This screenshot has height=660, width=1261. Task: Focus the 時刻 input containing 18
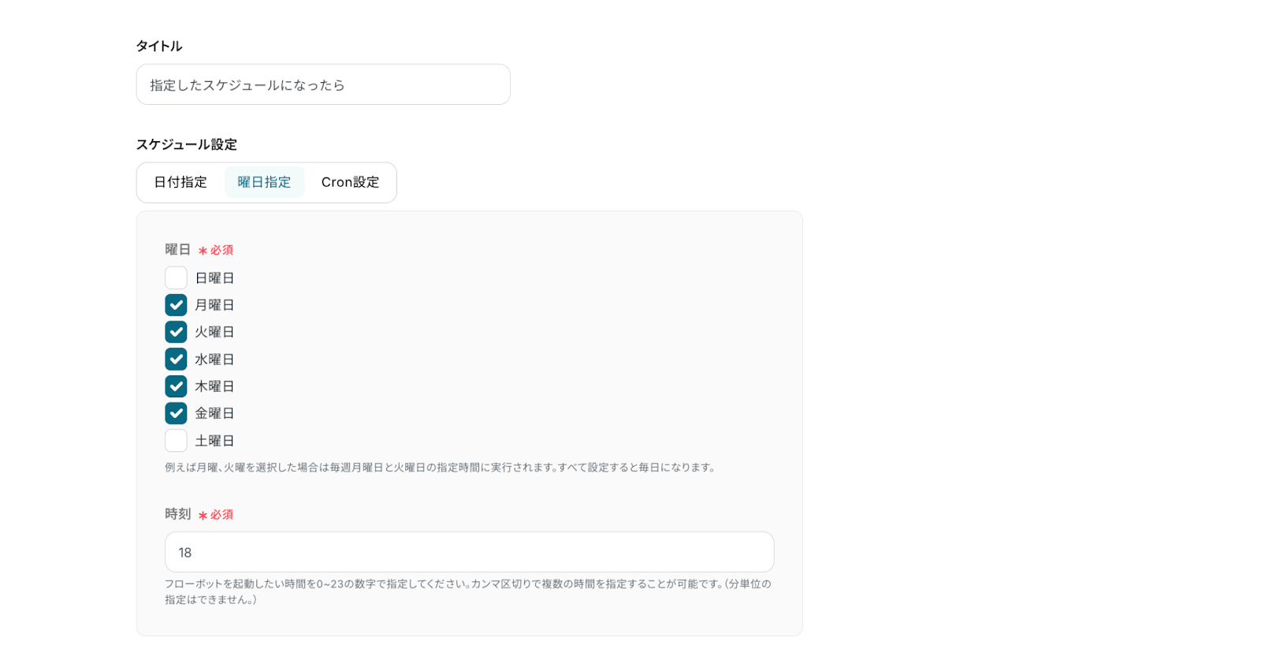pos(469,552)
